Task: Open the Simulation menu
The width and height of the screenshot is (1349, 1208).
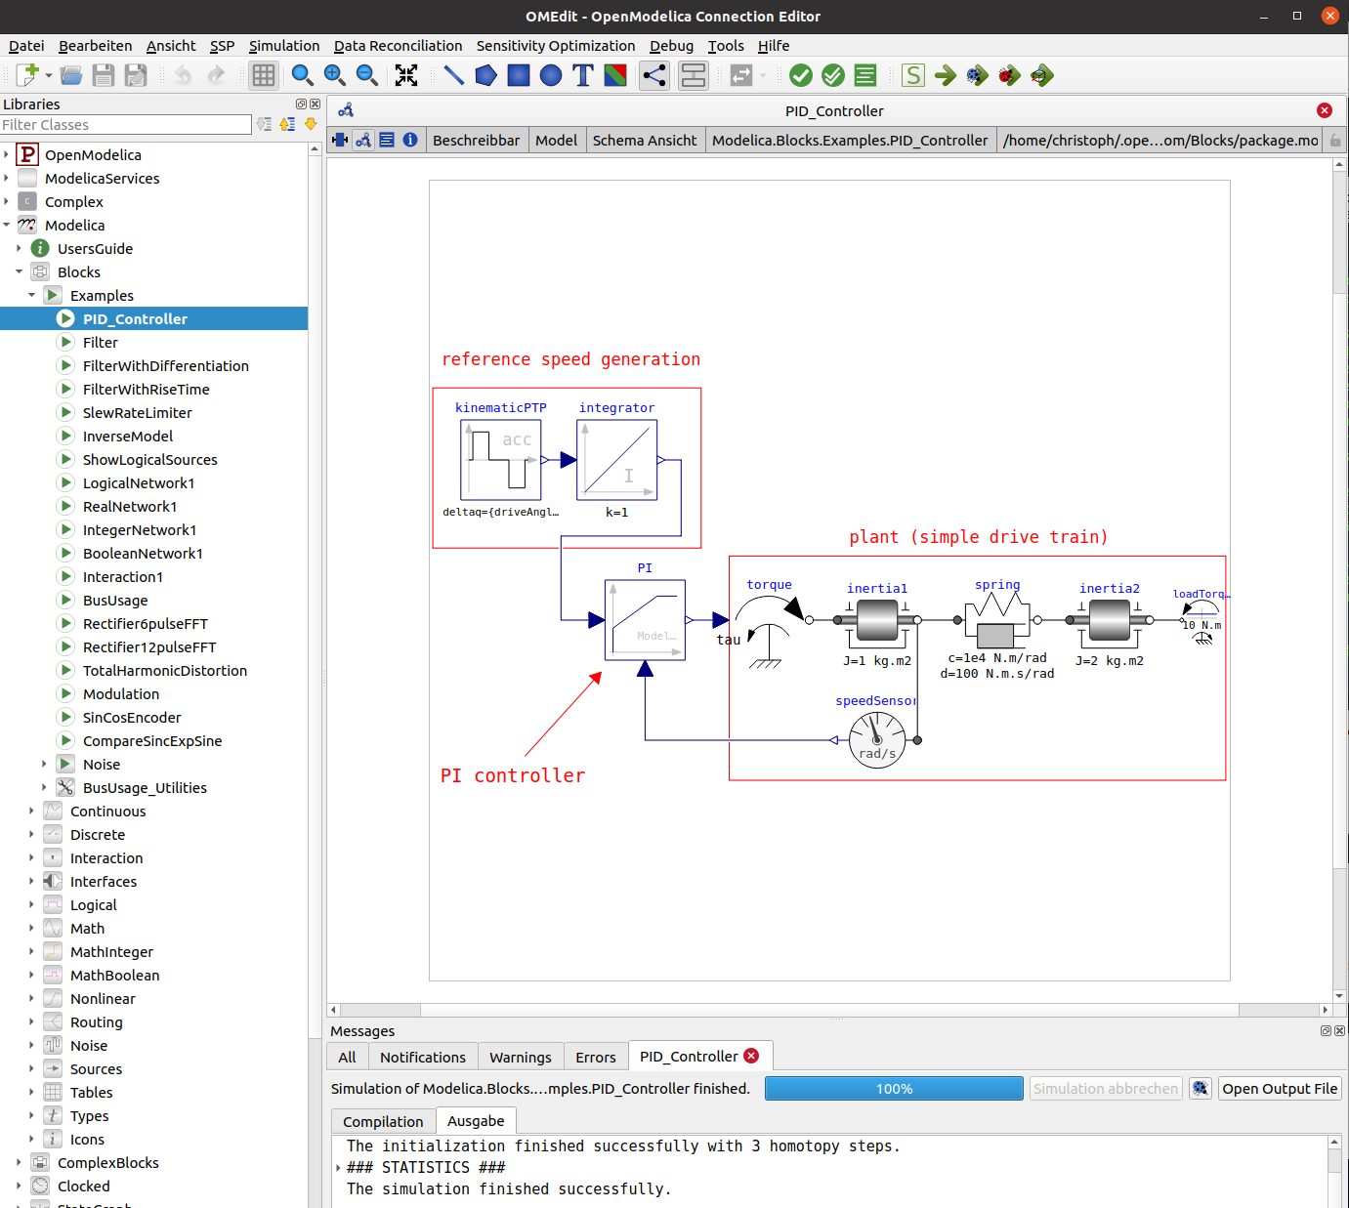Action: (x=284, y=46)
